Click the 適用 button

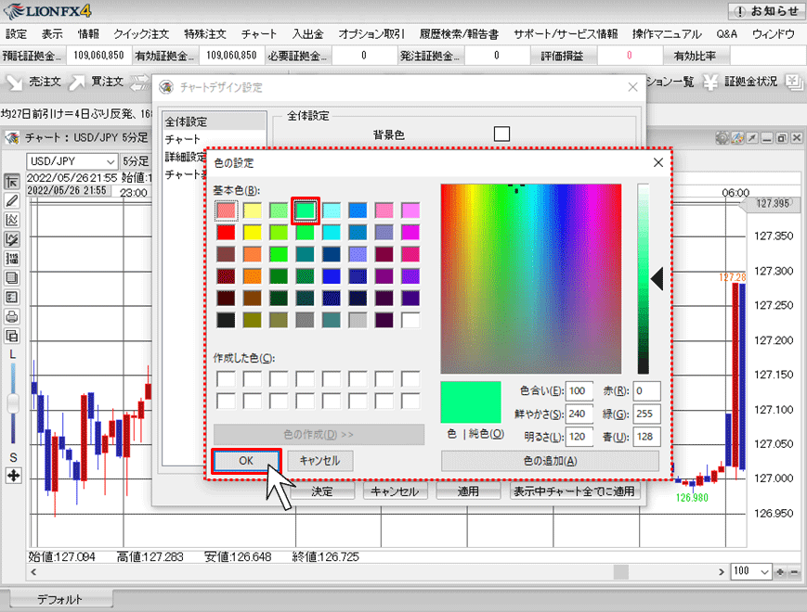(x=468, y=491)
